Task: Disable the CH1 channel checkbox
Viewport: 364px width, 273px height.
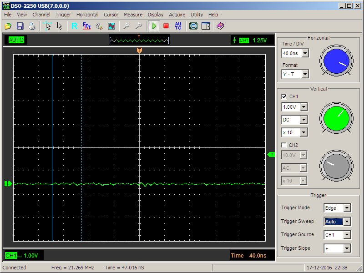Action: (x=284, y=96)
